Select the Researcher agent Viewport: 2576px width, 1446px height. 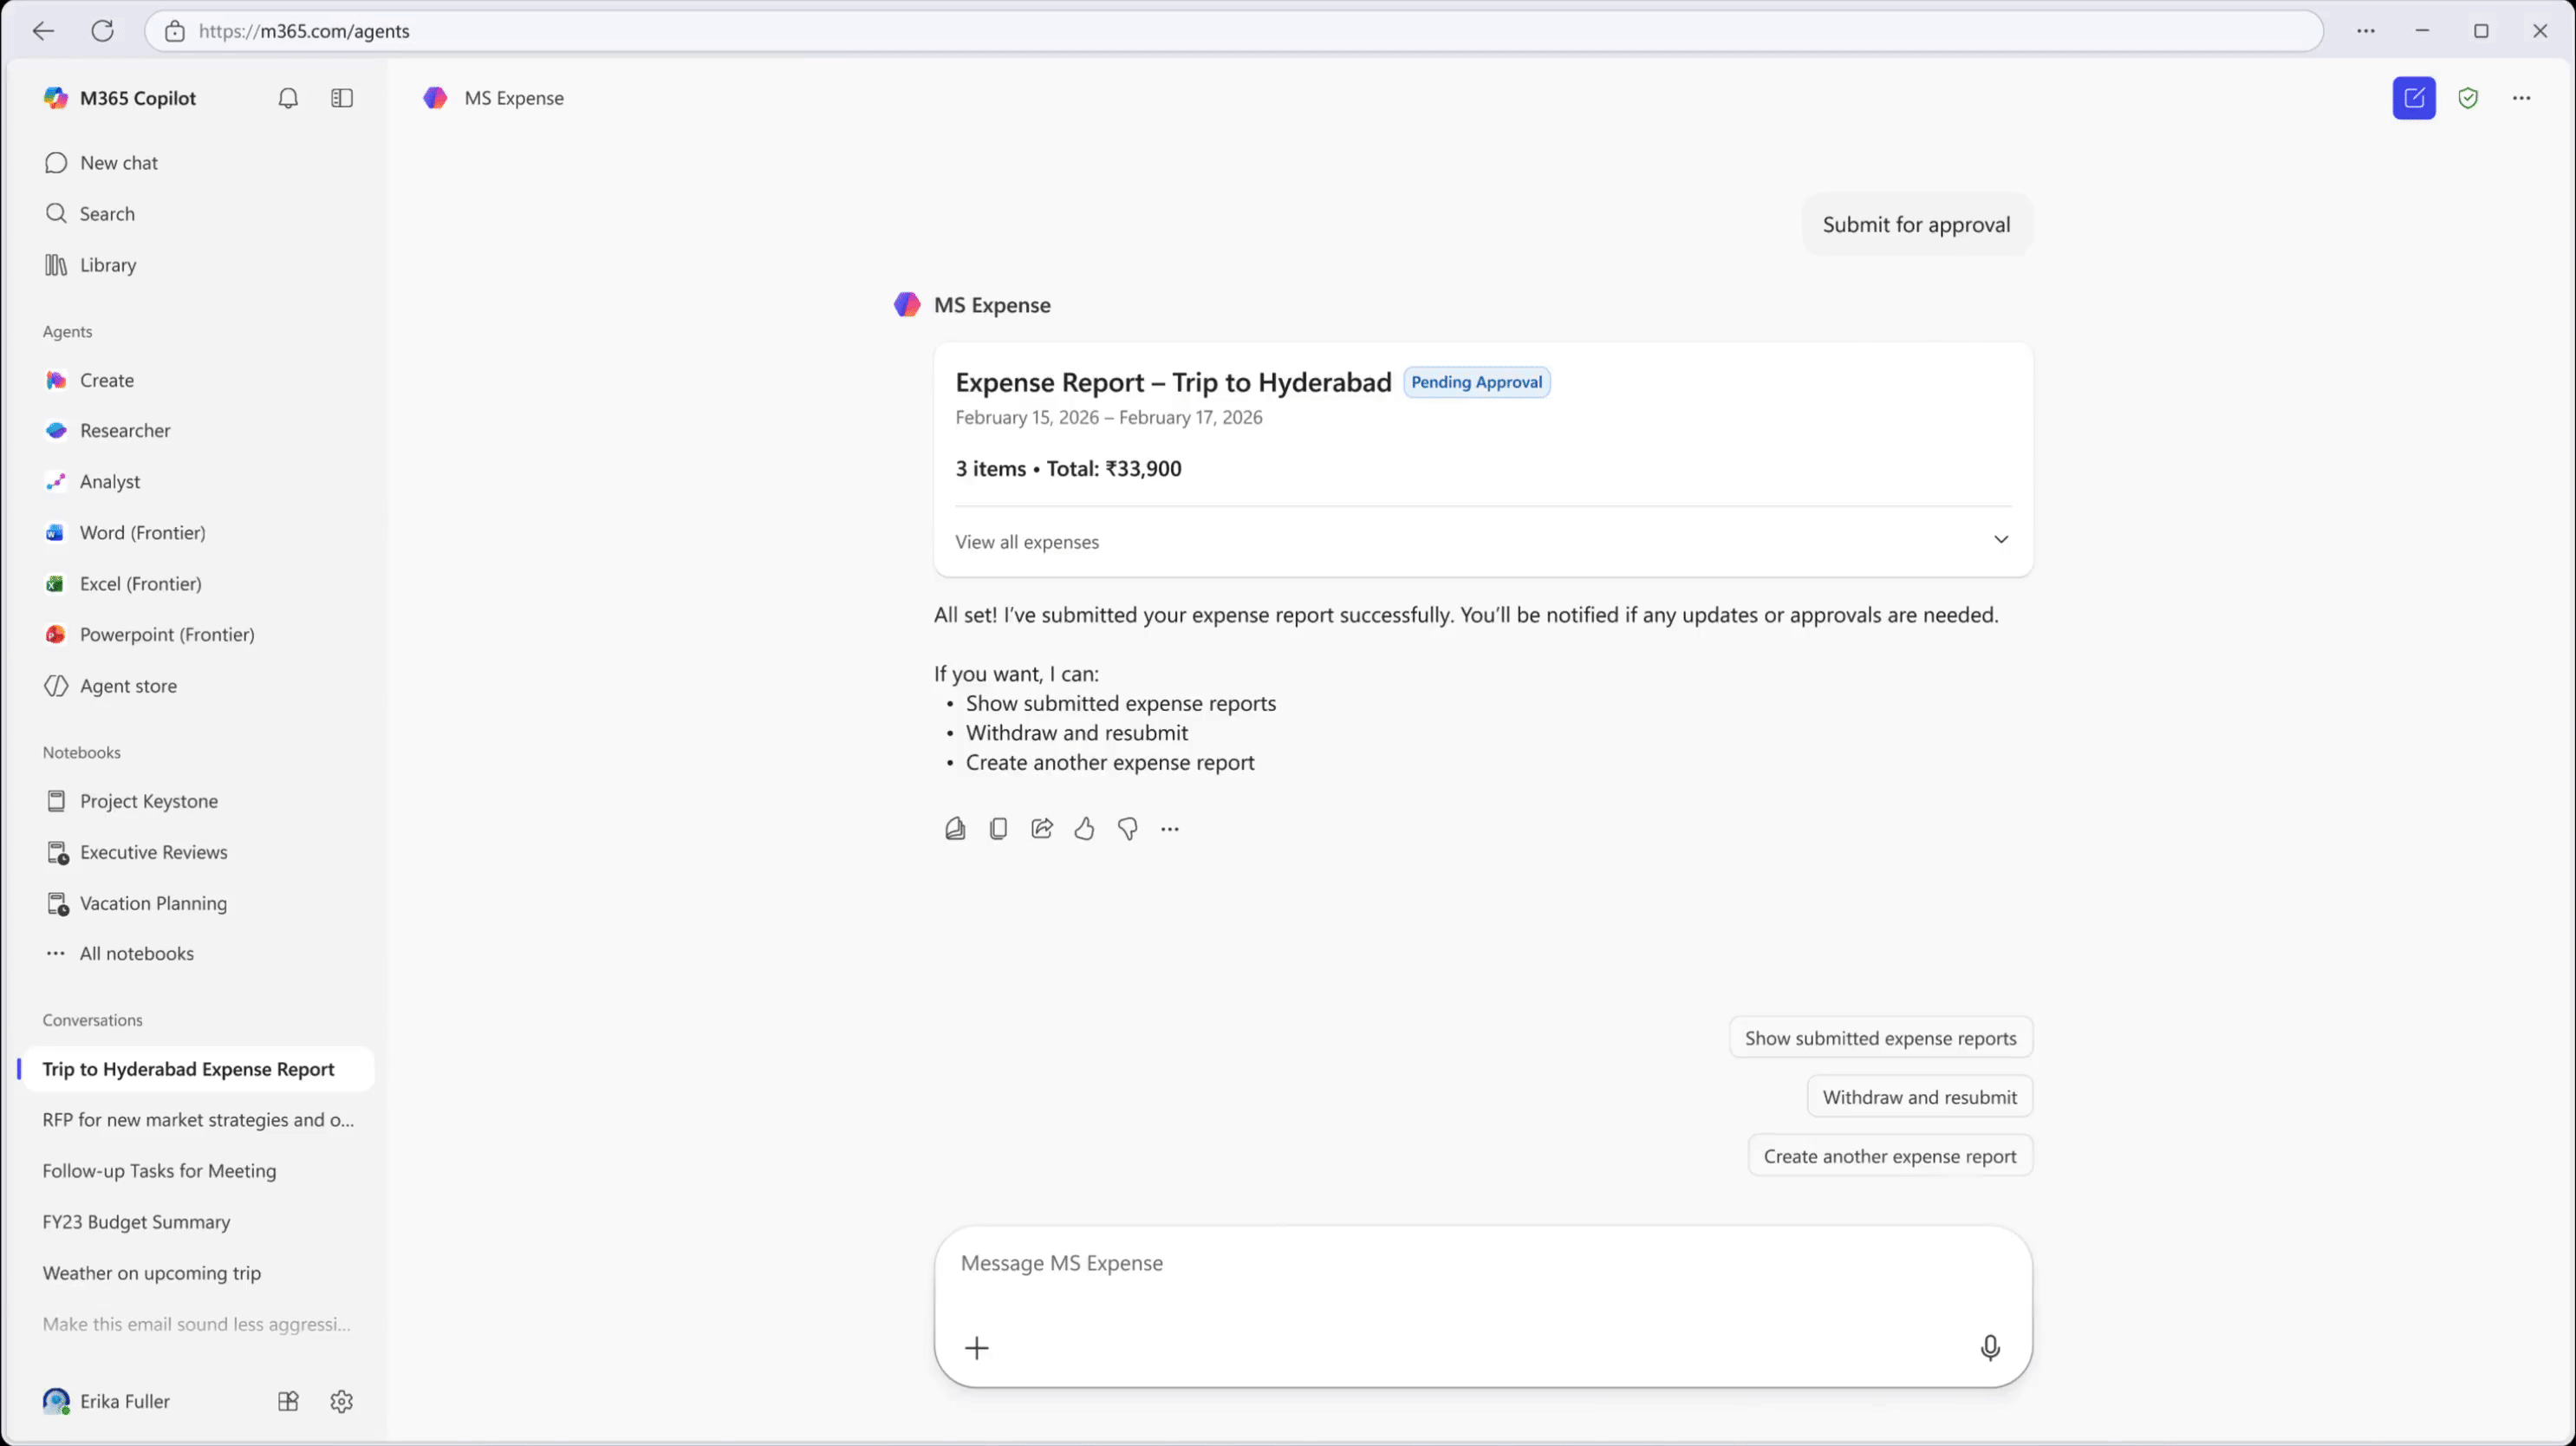125,430
